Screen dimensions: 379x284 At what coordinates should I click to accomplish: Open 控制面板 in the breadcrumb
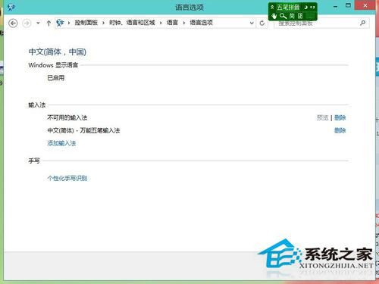[x=86, y=23]
